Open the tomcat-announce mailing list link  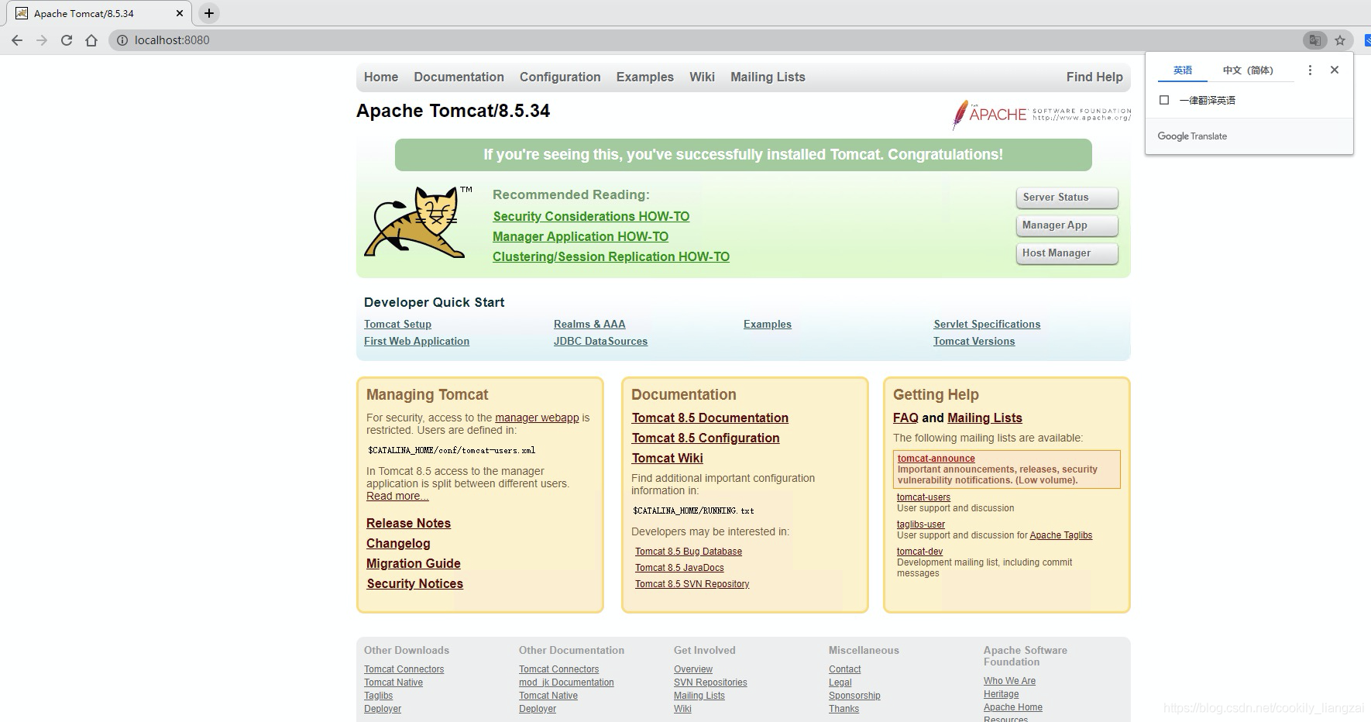tap(936, 459)
